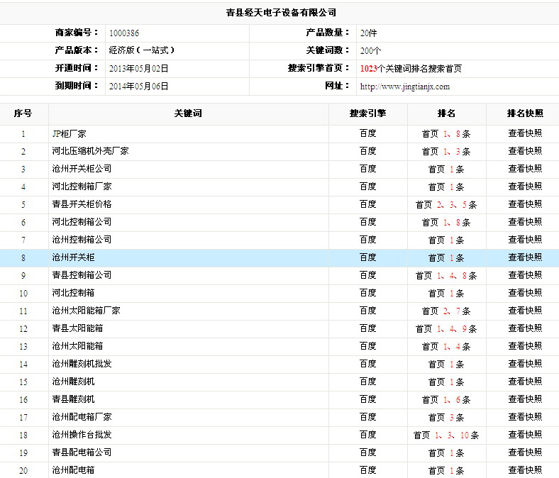Select keyword text 沧州操作台批发
The width and height of the screenshot is (559, 478).
point(82,435)
